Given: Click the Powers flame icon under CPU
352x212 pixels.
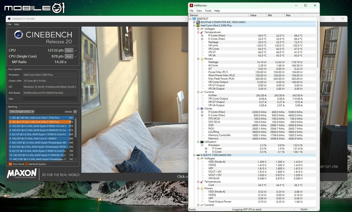Looking at the screenshot, I should click(x=202, y=59).
